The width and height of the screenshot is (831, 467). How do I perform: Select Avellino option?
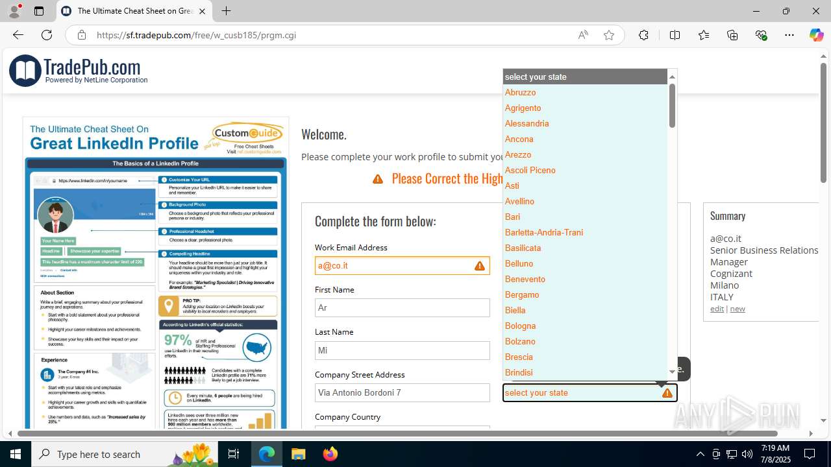pos(585,201)
